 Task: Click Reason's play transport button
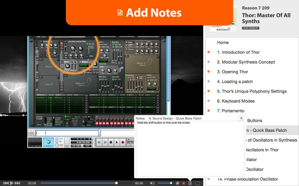pos(117,142)
